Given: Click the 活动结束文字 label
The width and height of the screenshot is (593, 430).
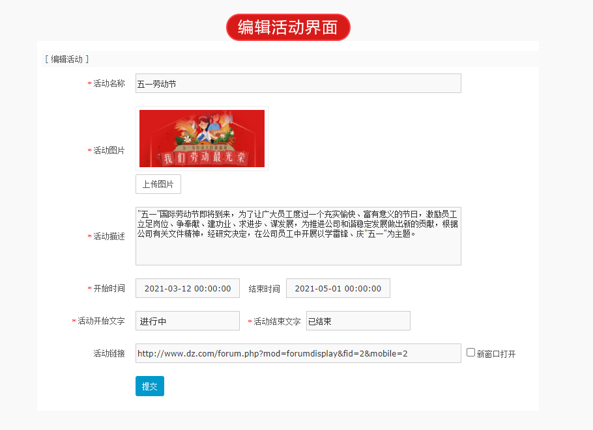Looking at the screenshot, I should pos(277,321).
